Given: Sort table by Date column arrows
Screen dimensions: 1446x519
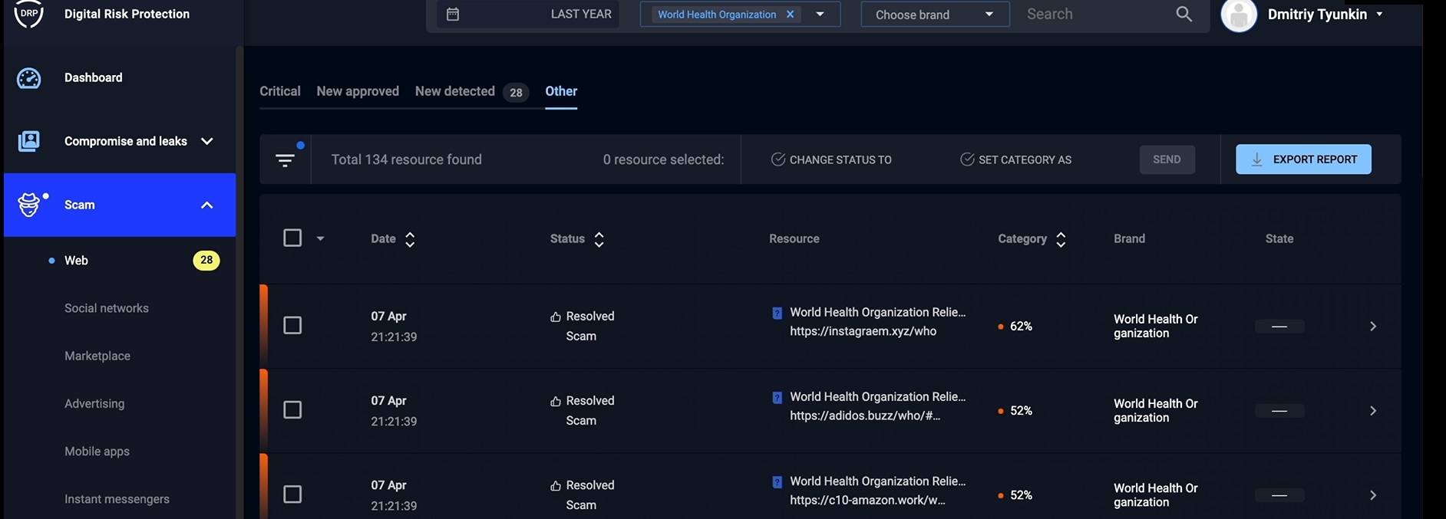Looking at the screenshot, I should [410, 239].
